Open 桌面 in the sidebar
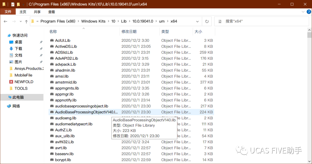The image size is (312, 164). click(18, 42)
